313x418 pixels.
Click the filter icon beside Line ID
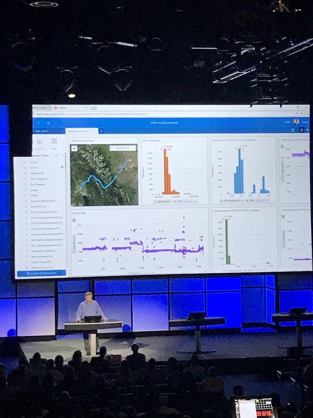coord(62,168)
